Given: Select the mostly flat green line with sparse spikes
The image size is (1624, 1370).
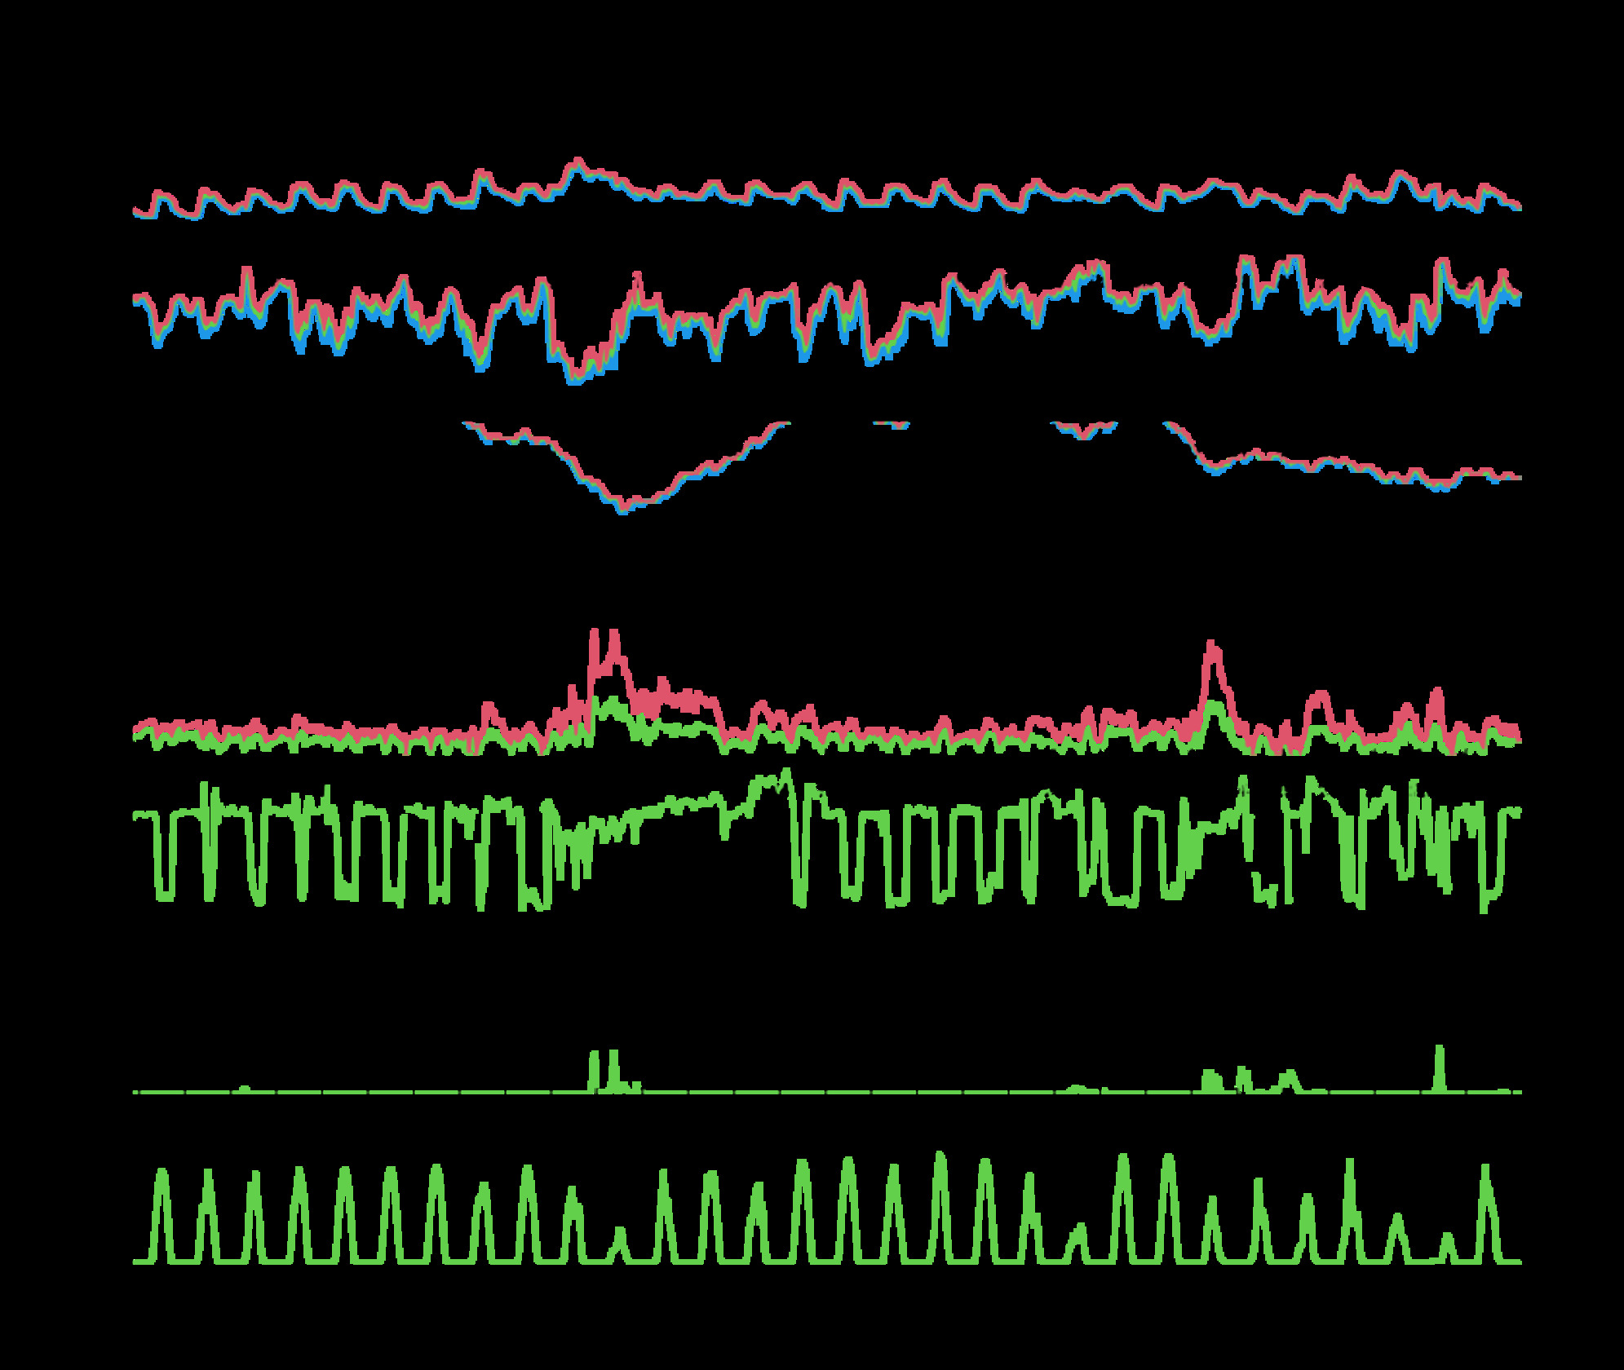Looking at the screenshot, I should [827, 1070].
